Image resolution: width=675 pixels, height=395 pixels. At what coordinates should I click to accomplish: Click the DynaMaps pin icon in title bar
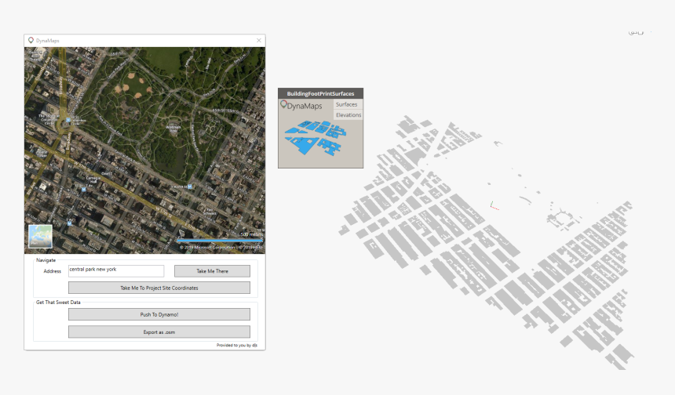point(31,41)
